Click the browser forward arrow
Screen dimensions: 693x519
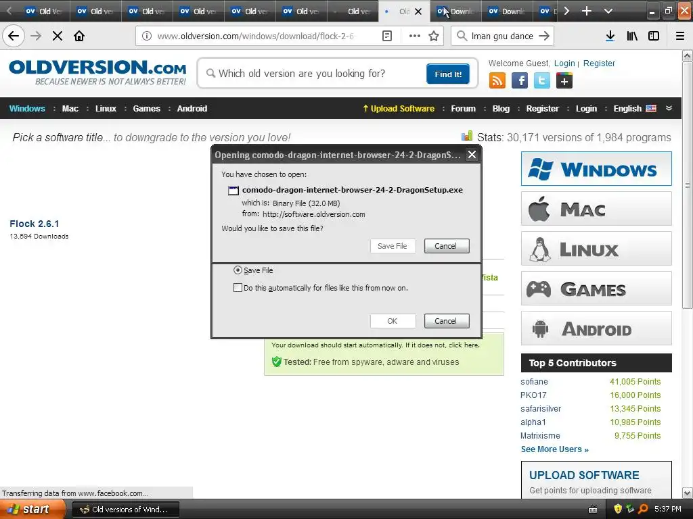click(x=36, y=36)
